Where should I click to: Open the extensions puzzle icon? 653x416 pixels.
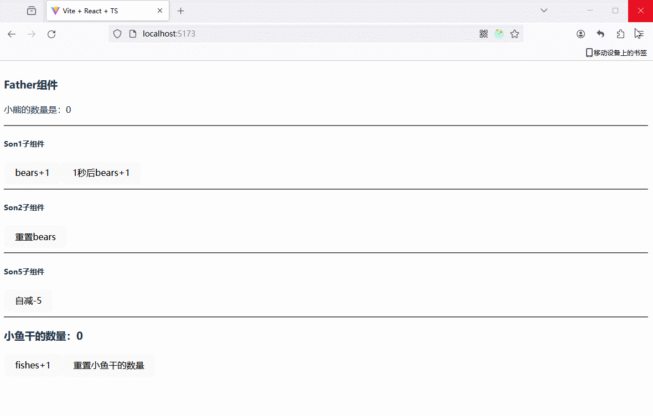click(x=620, y=34)
